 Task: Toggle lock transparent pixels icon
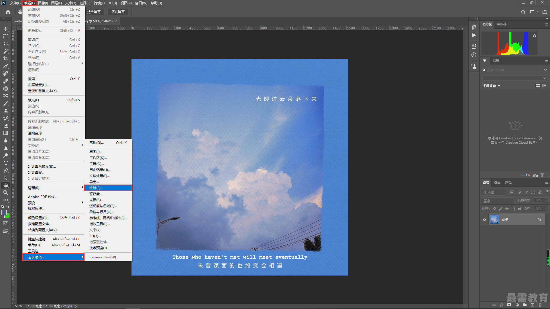pos(494,209)
